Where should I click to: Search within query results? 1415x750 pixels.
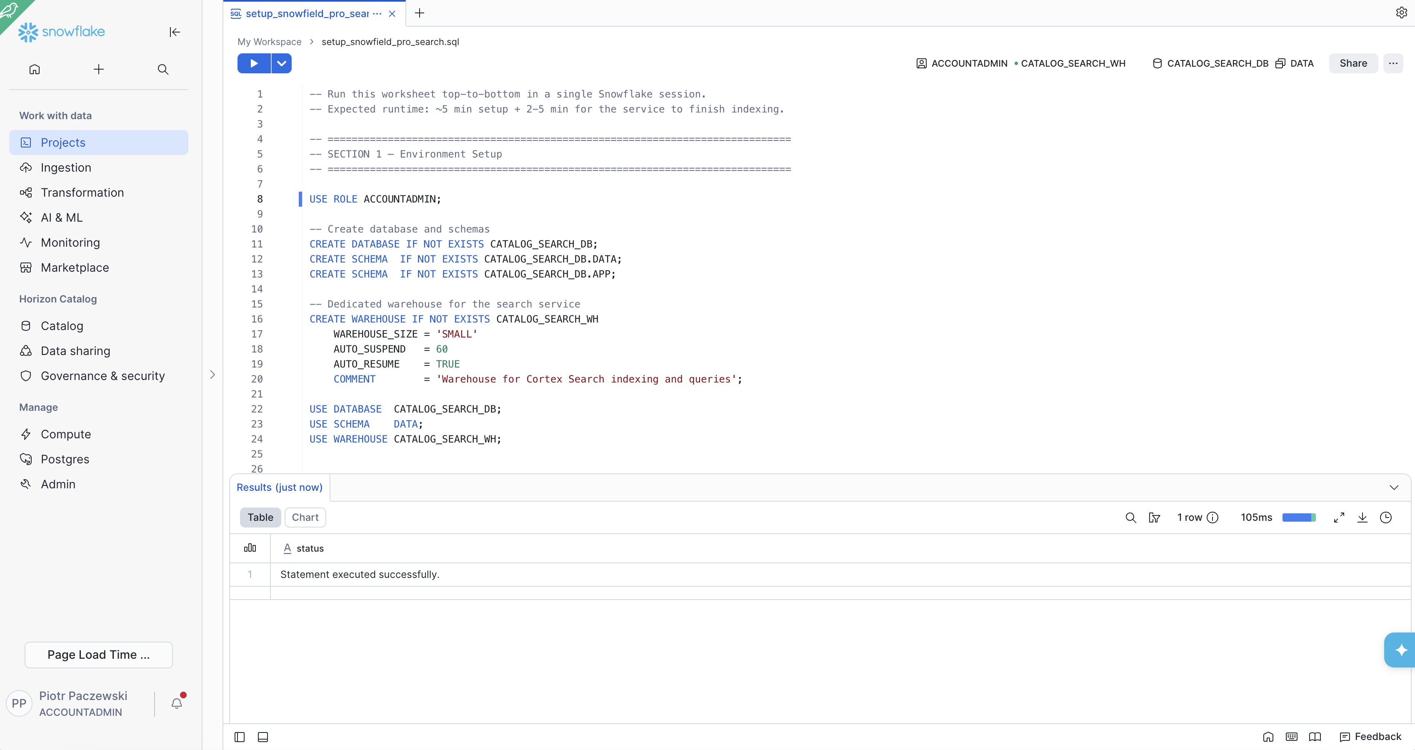pos(1130,517)
